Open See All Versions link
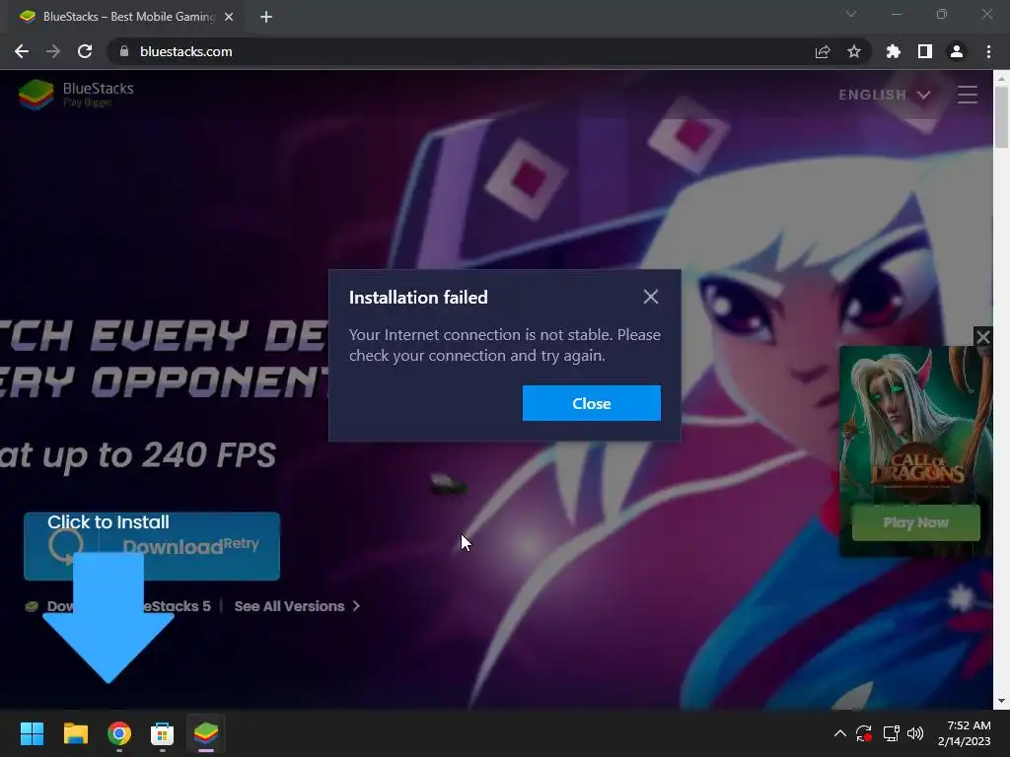Viewport: 1010px width, 757px height. click(x=297, y=606)
